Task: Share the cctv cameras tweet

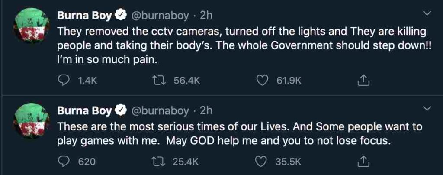Action: tap(363, 80)
